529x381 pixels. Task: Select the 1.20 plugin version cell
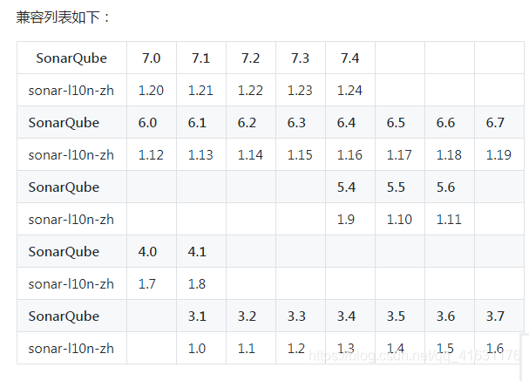click(151, 91)
